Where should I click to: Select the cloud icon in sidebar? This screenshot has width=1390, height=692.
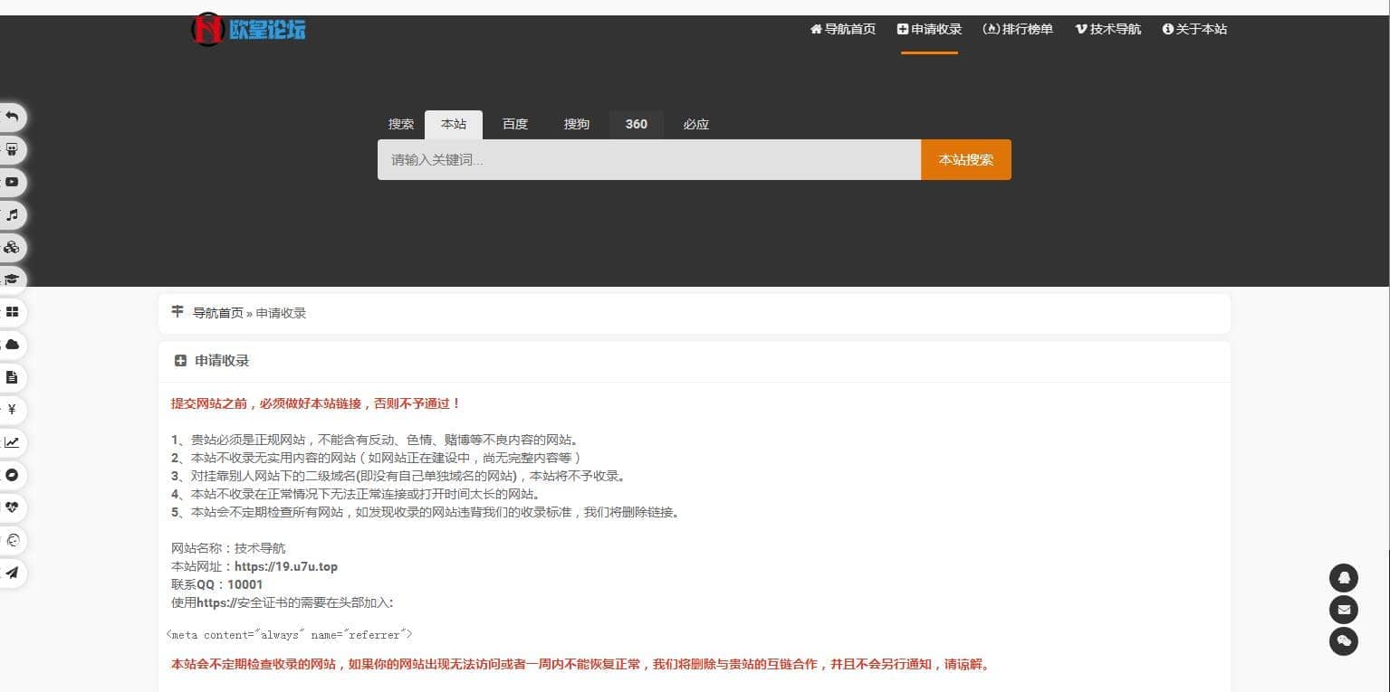(x=13, y=345)
